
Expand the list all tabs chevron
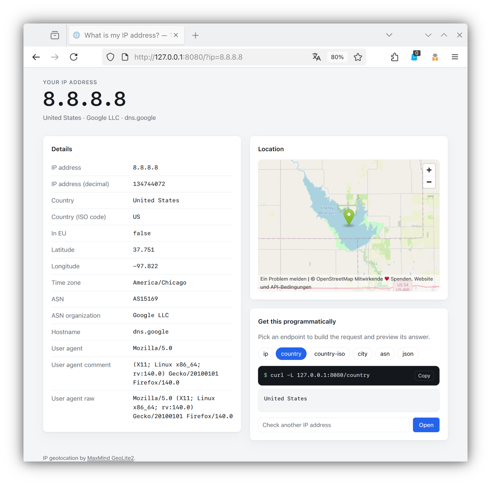pyautogui.click(x=389, y=35)
